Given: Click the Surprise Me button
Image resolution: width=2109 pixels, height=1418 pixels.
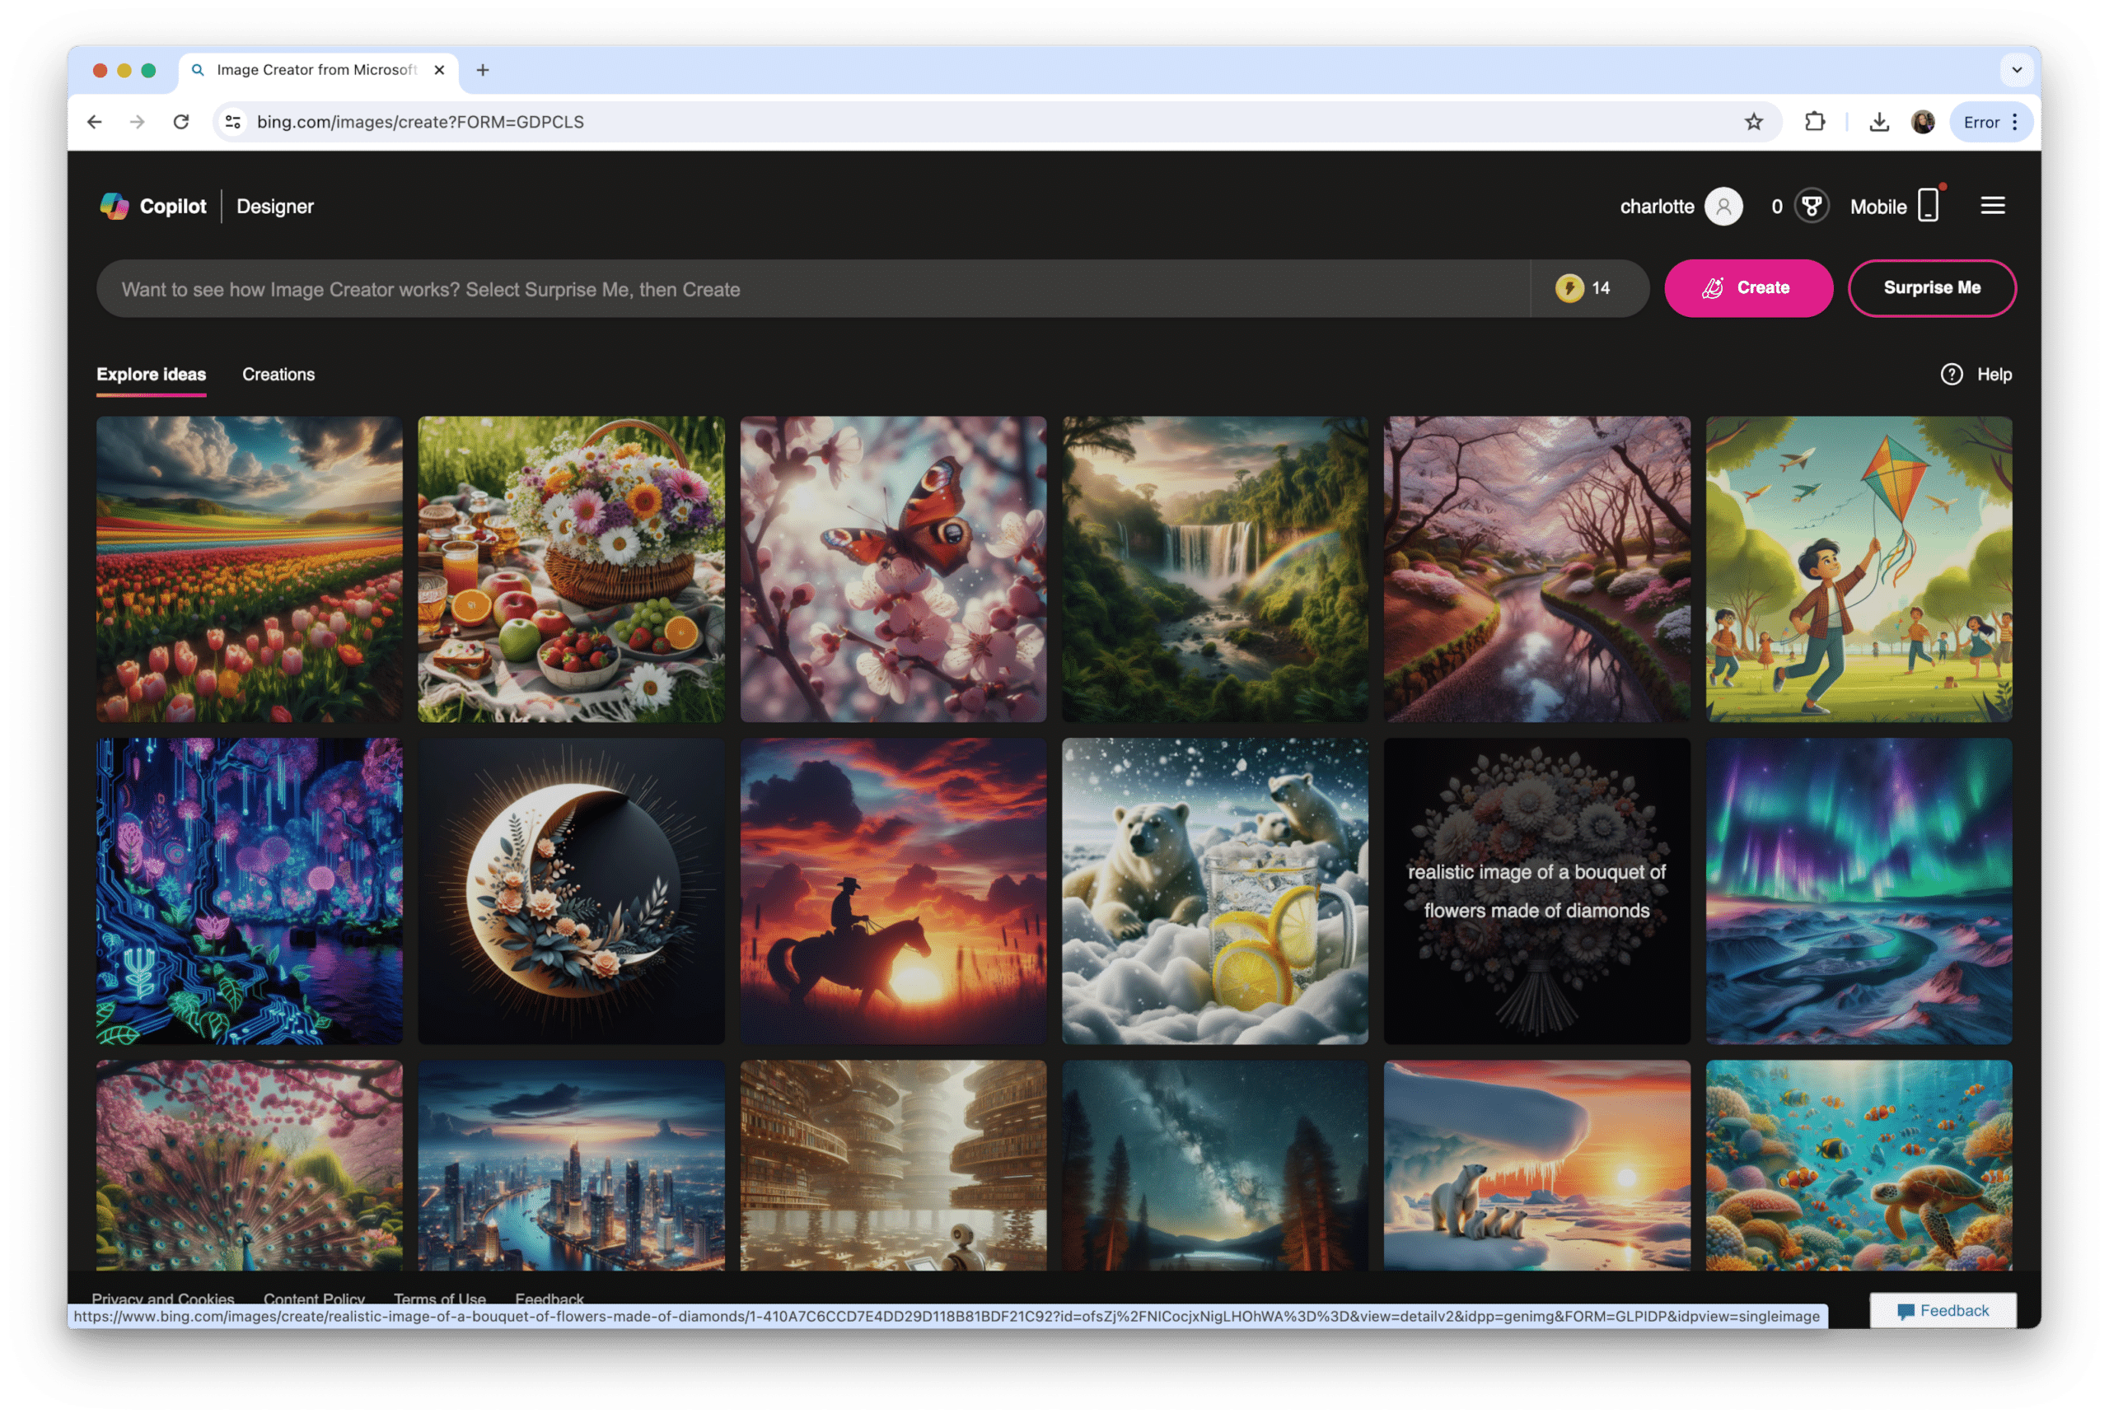Looking at the screenshot, I should (1931, 288).
